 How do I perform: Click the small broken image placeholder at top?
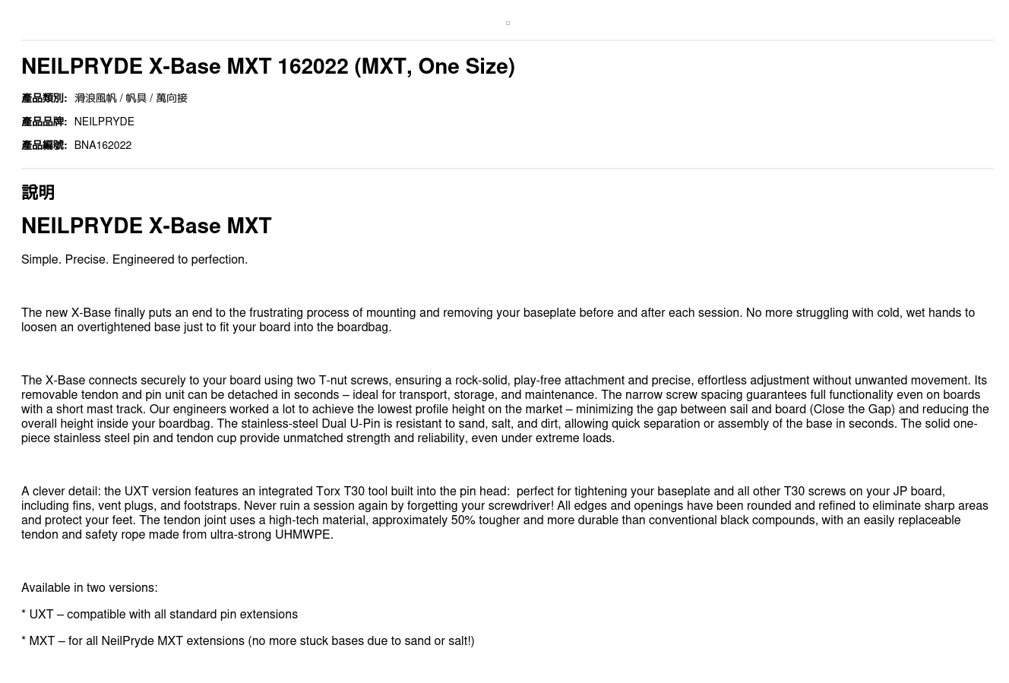tap(508, 24)
